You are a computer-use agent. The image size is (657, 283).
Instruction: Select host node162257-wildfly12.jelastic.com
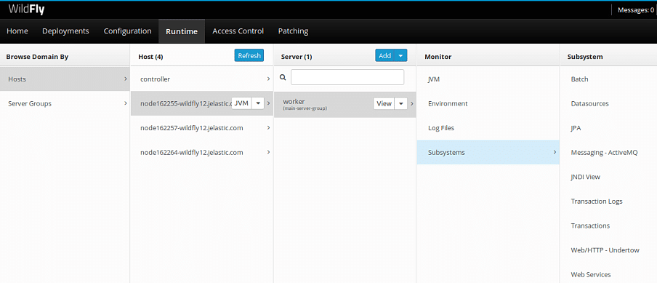pyautogui.click(x=201, y=128)
